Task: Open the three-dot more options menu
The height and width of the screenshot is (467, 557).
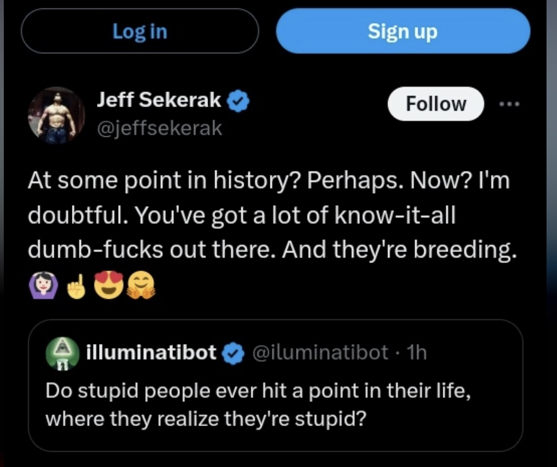Action: coord(510,104)
